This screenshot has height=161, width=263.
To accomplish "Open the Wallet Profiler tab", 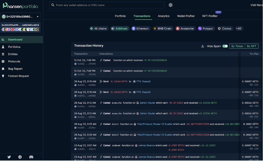I will tap(186, 16).
